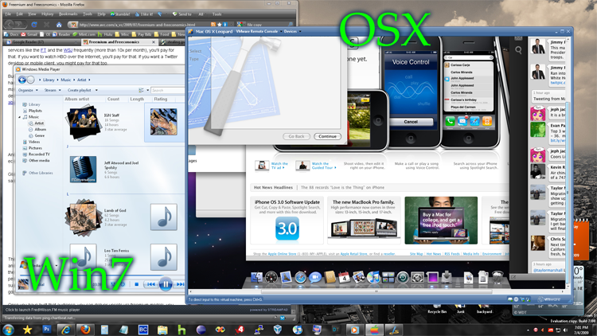Screen dimensions: 597x336
Task: Open Address Book in the dock
Action: [x=330, y=277]
